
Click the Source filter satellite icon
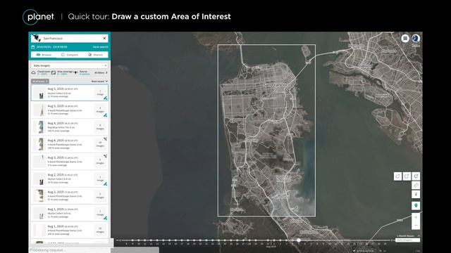(75, 72)
